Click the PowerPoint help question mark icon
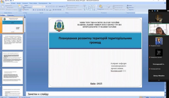 point(165,3)
